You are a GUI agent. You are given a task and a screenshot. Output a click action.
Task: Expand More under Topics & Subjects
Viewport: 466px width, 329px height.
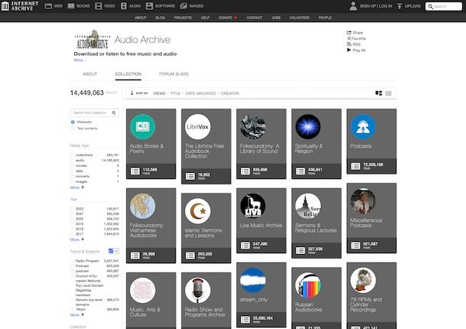(x=77, y=314)
